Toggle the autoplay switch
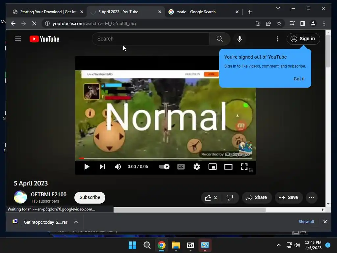 click(x=164, y=167)
